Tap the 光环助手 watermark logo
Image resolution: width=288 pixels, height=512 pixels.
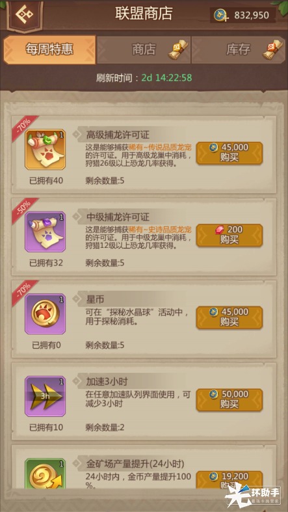[x=253, y=496]
